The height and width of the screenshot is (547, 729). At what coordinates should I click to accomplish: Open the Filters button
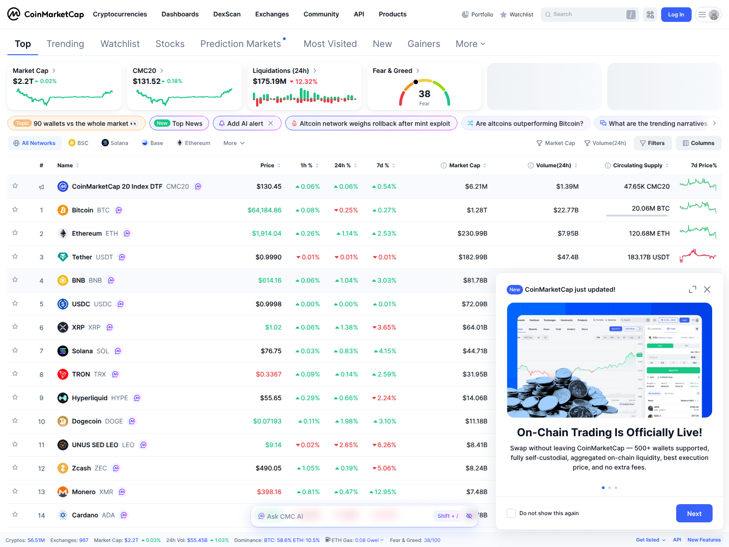tap(652, 143)
